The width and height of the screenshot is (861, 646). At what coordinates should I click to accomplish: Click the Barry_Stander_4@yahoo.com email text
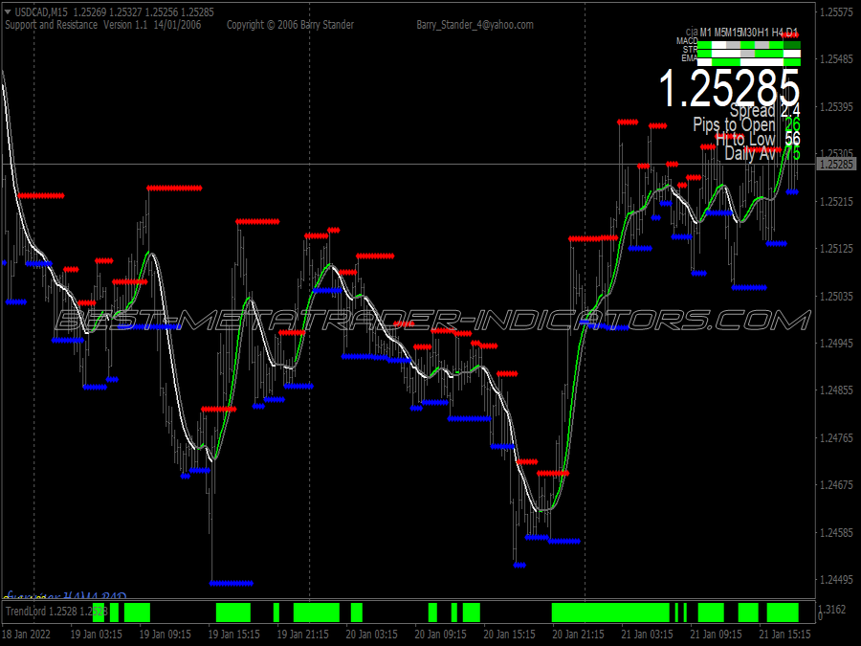pyautogui.click(x=475, y=25)
